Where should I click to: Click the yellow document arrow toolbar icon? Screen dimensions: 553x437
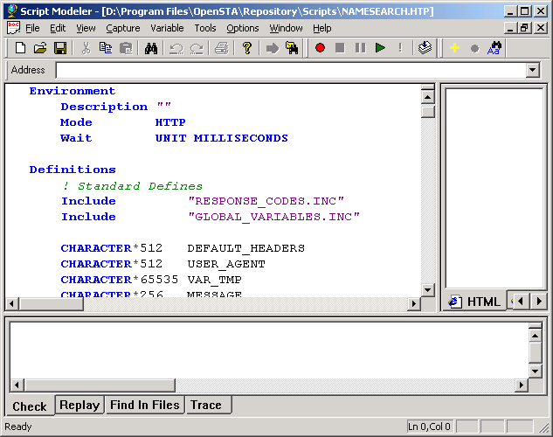point(292,48)
